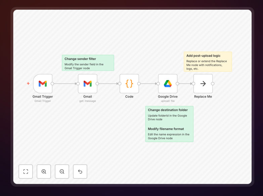
Task: Select the 'Add post-upload logic' note heading
Action: pyautogui.click(x=203, y=56)
